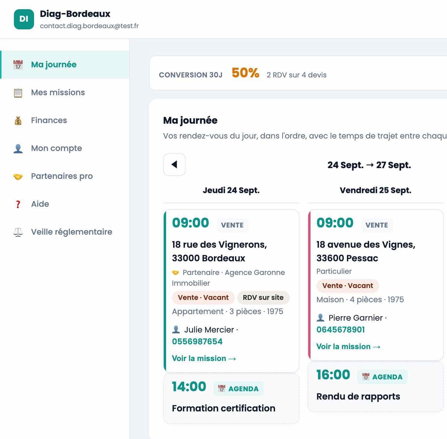
Task: Open Voir la mission for Julie Mercier
Action: (x=204, y=358)
